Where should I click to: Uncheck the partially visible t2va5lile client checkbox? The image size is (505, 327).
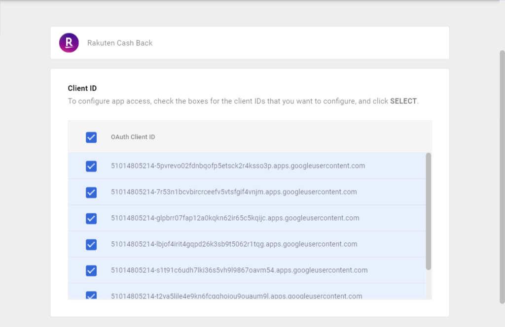(91, 295)
